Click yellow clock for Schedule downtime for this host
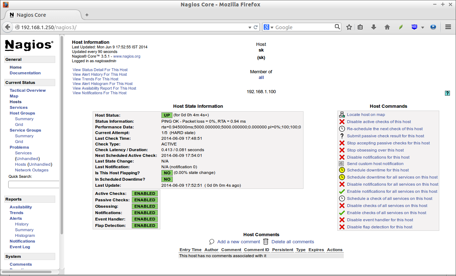 point(342,170)
